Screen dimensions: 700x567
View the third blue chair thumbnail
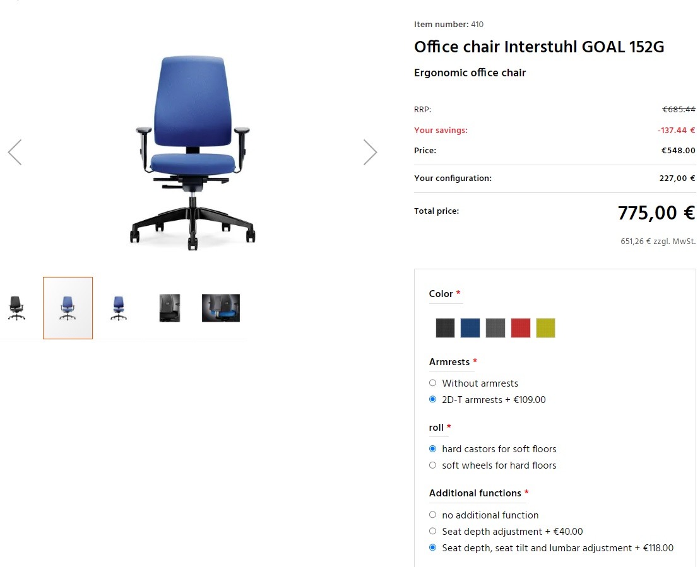119,308
